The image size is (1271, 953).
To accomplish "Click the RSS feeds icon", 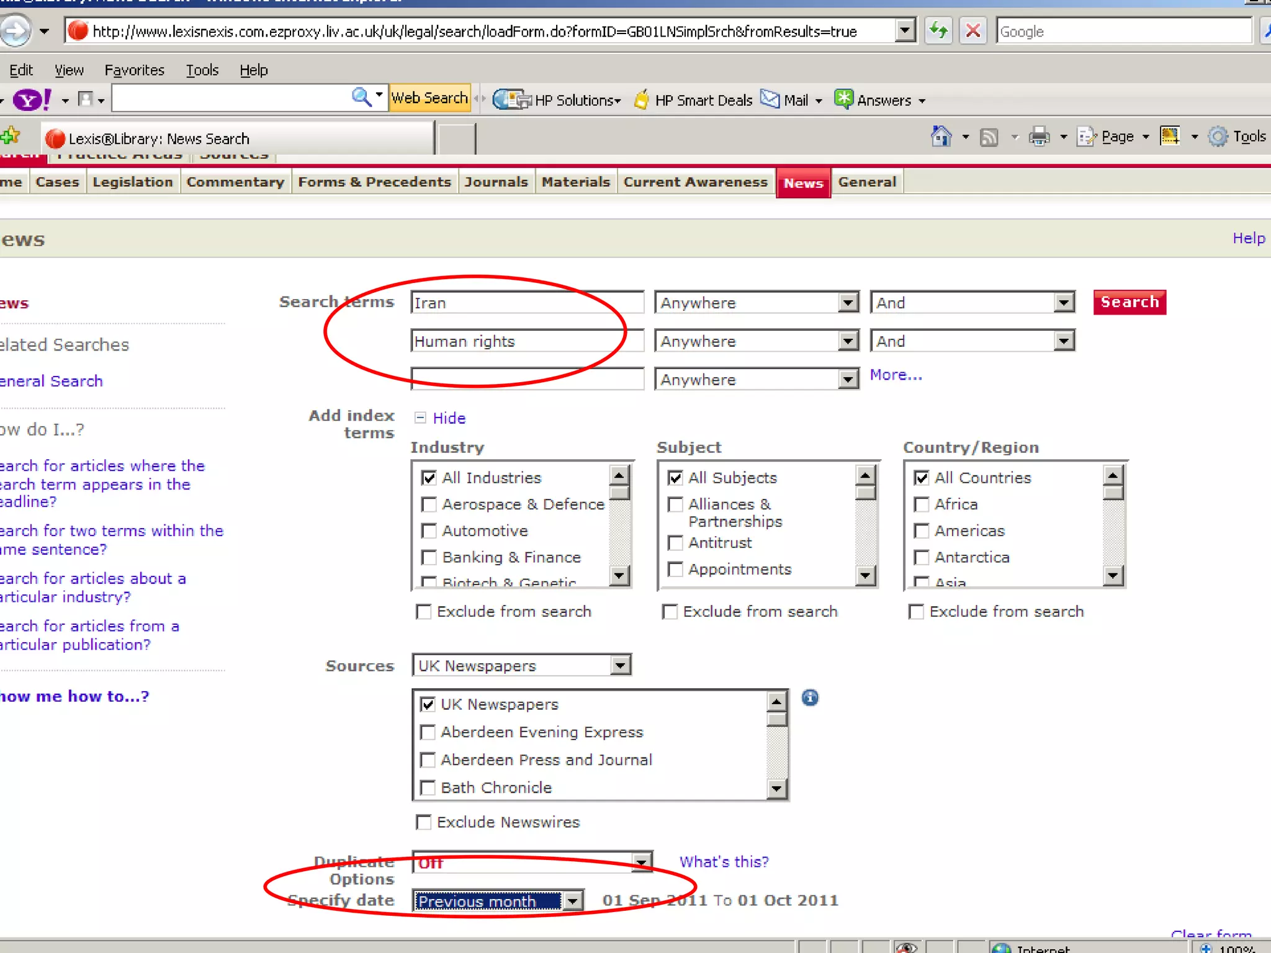I will coord(989,137).
